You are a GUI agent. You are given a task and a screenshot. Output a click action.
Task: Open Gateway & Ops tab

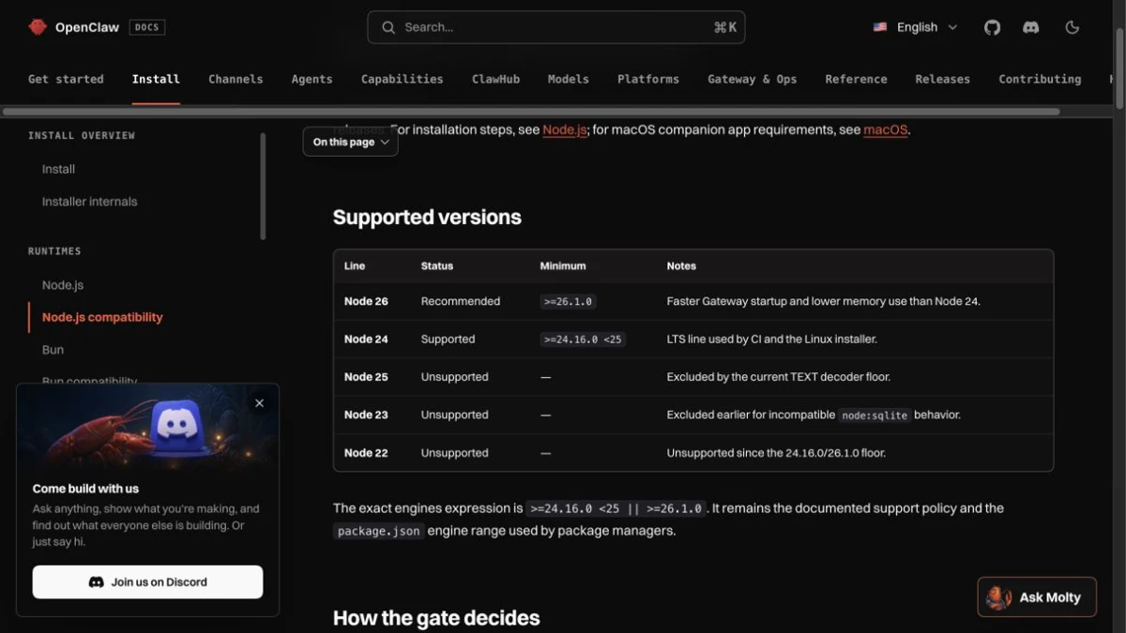(x=753, y=79)
